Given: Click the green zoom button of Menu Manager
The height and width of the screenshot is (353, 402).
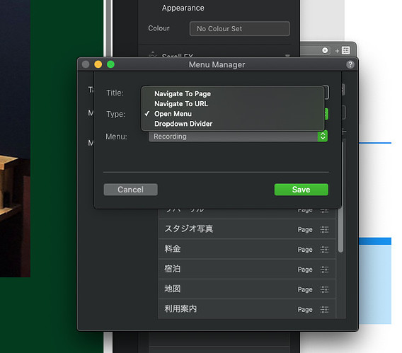Looking at the screenshot, I should [110, 64].
